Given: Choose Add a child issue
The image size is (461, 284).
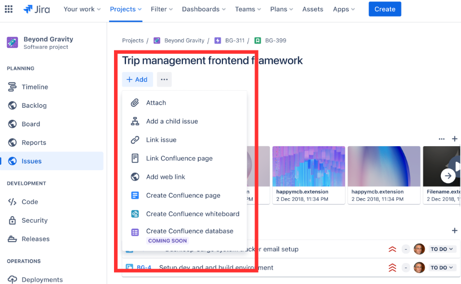Looking at the screenshot, I should point(184,121).
